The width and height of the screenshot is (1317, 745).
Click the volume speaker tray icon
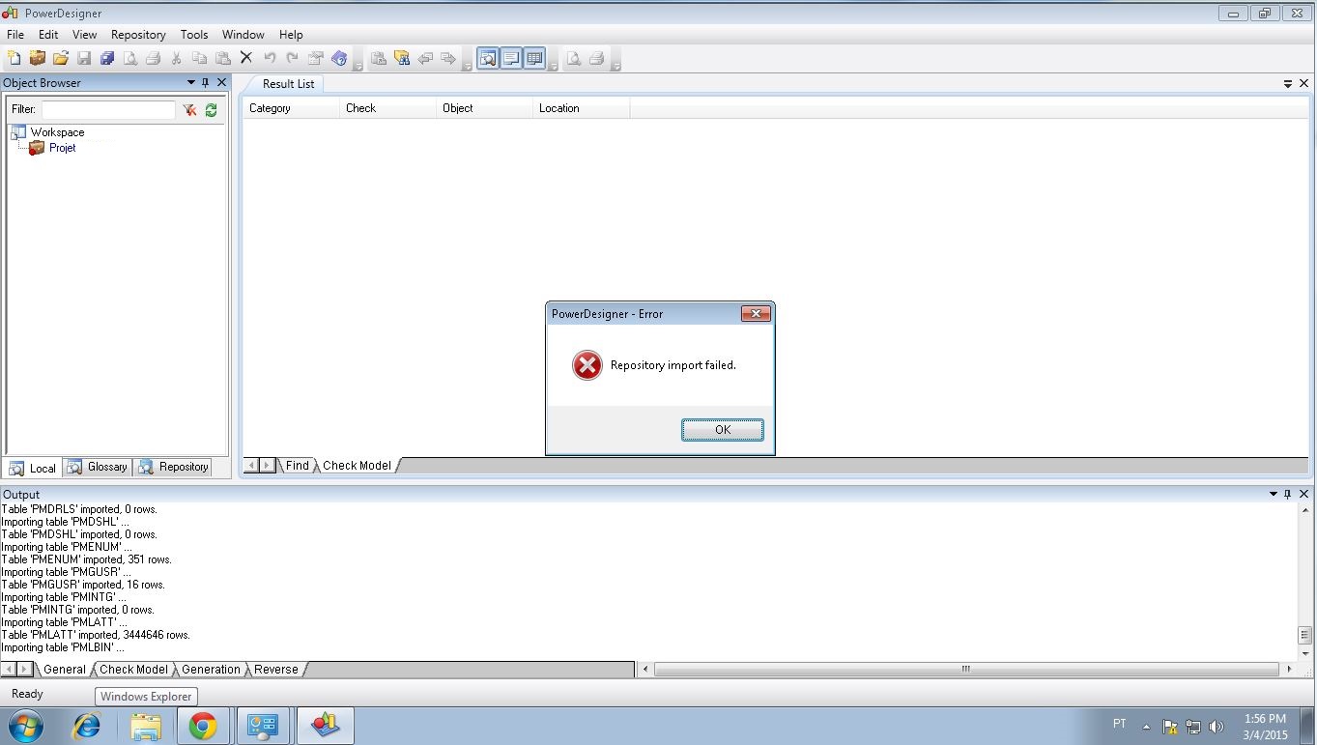(x=1217, y=727)
